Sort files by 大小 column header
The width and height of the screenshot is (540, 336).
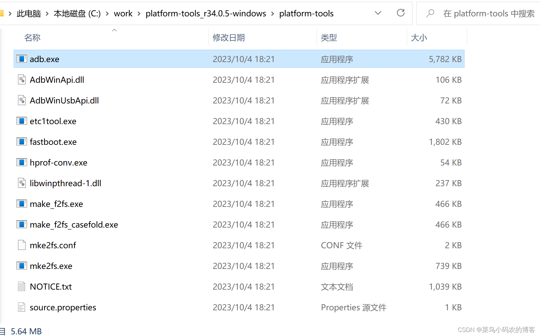[x=419, y=38]
